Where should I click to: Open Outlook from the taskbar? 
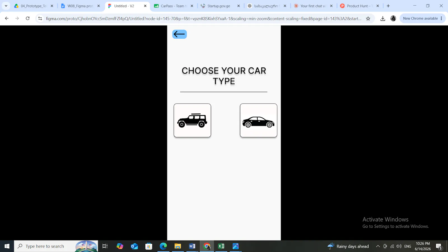coord(134,246)
